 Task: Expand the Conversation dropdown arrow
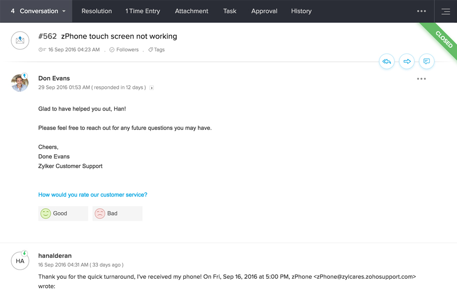[64, 11]
